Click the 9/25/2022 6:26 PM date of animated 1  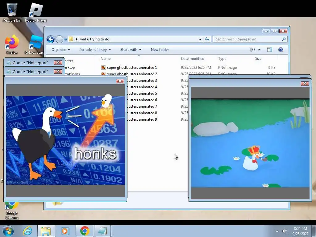tap(196, 68)
